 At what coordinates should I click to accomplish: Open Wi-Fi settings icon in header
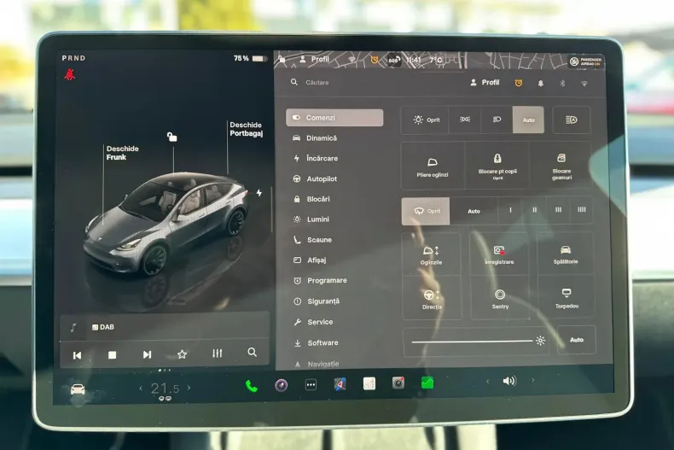pyautogui.click(x=584, y=84)
